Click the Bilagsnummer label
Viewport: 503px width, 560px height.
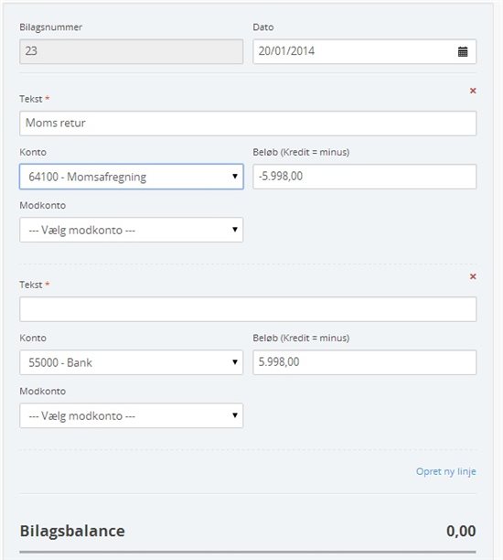[x=50, y=27]
